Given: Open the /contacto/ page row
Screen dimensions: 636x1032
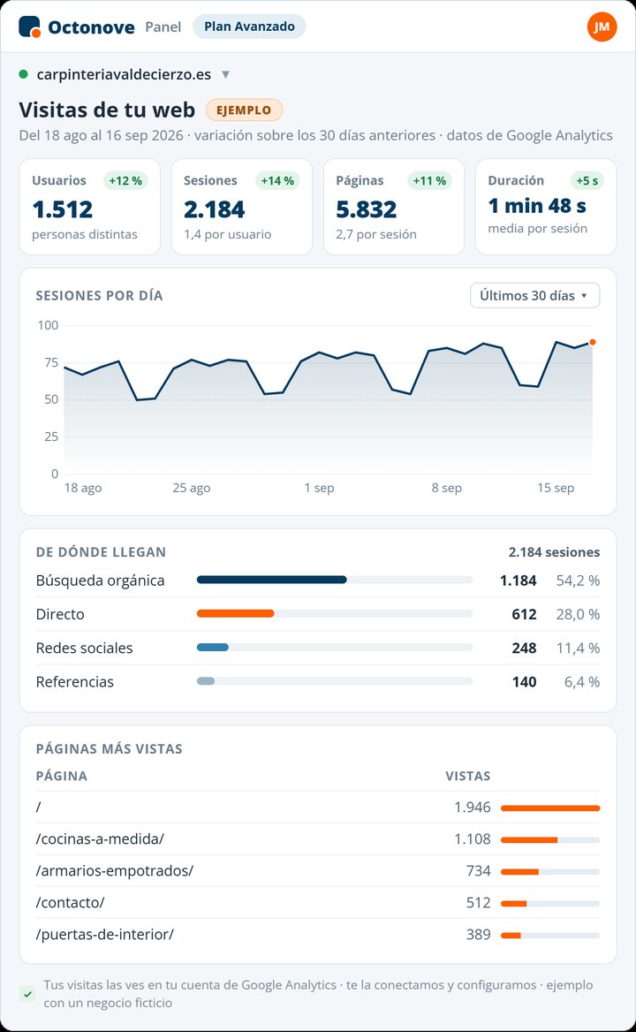Looking at the screenshot, I should pyautogui.click(x=318, y=902).
